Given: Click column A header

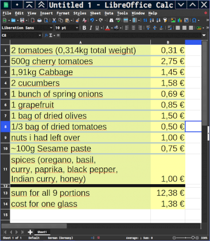Looking at the screenshot, I should click(x=80, y=42).
